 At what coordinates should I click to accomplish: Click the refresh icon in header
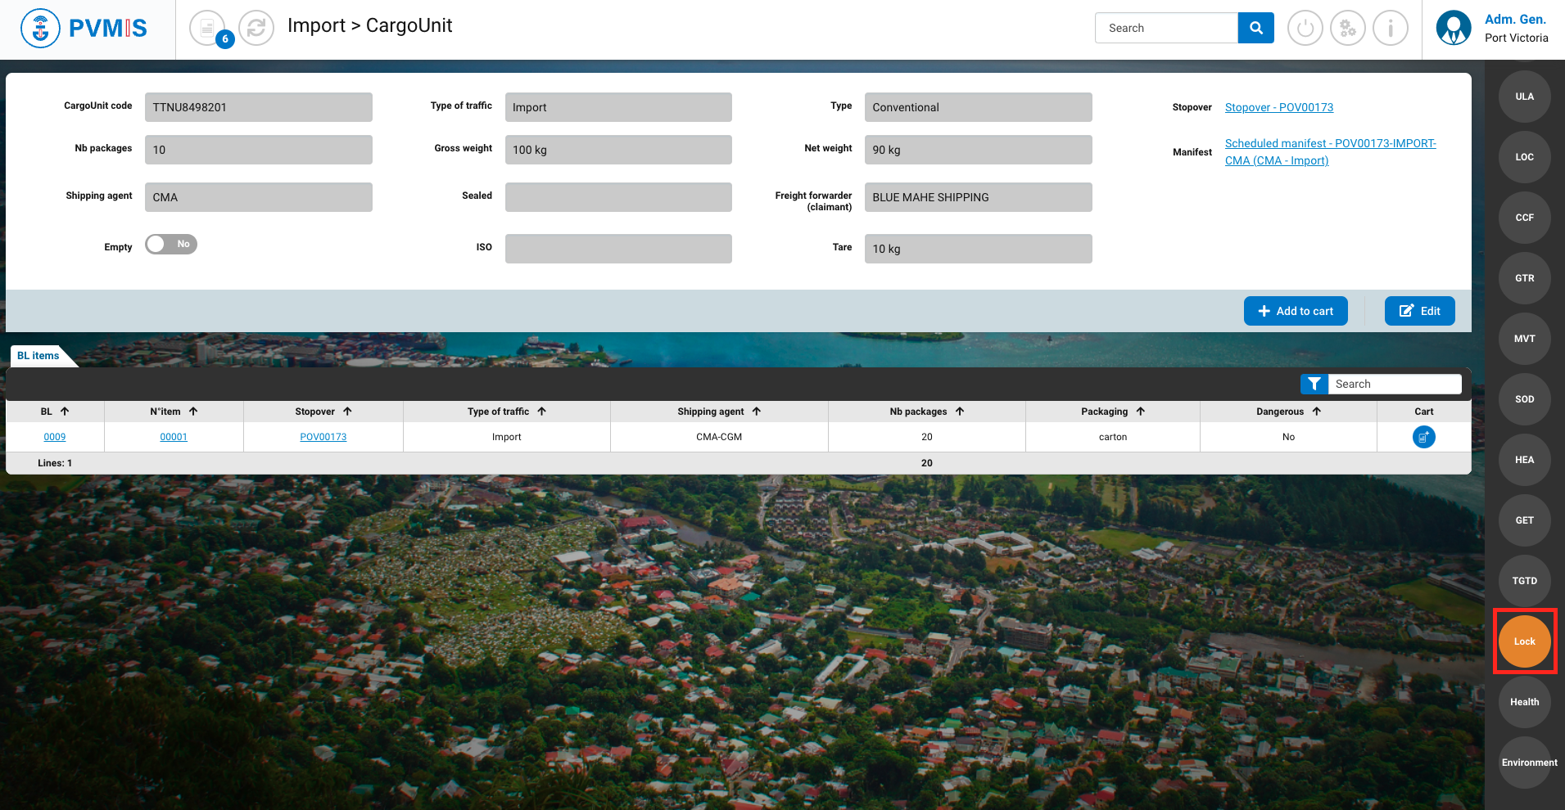click(256, 28)
